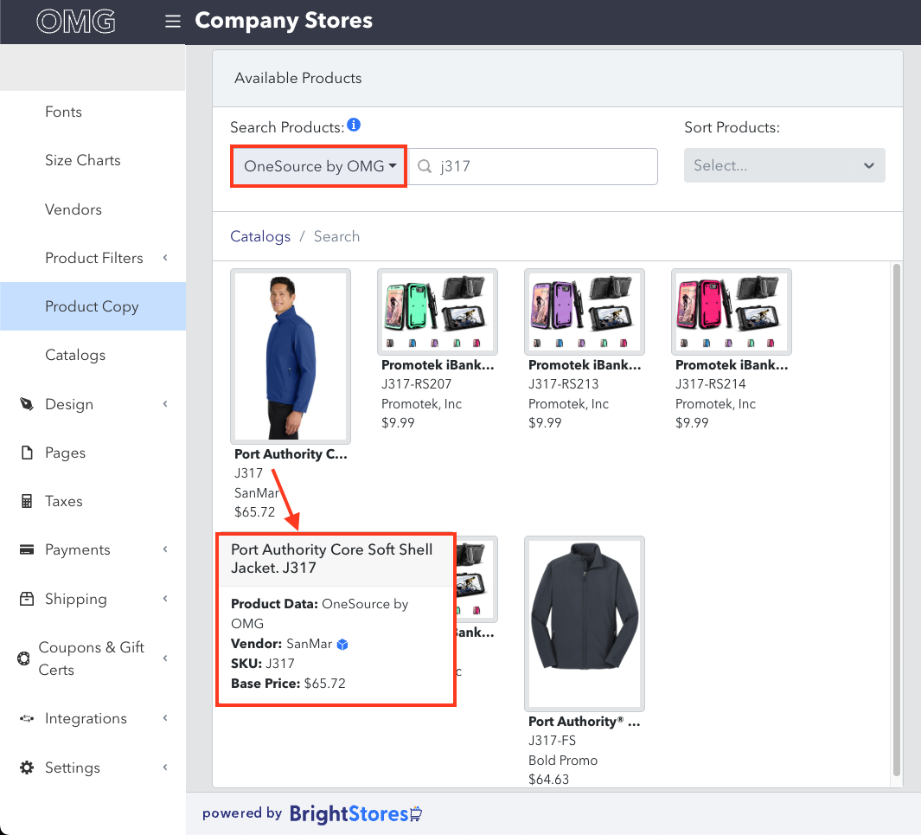The image size is (921, 835).
Task: Open the Vendors sidebar item
Action: 74,209
